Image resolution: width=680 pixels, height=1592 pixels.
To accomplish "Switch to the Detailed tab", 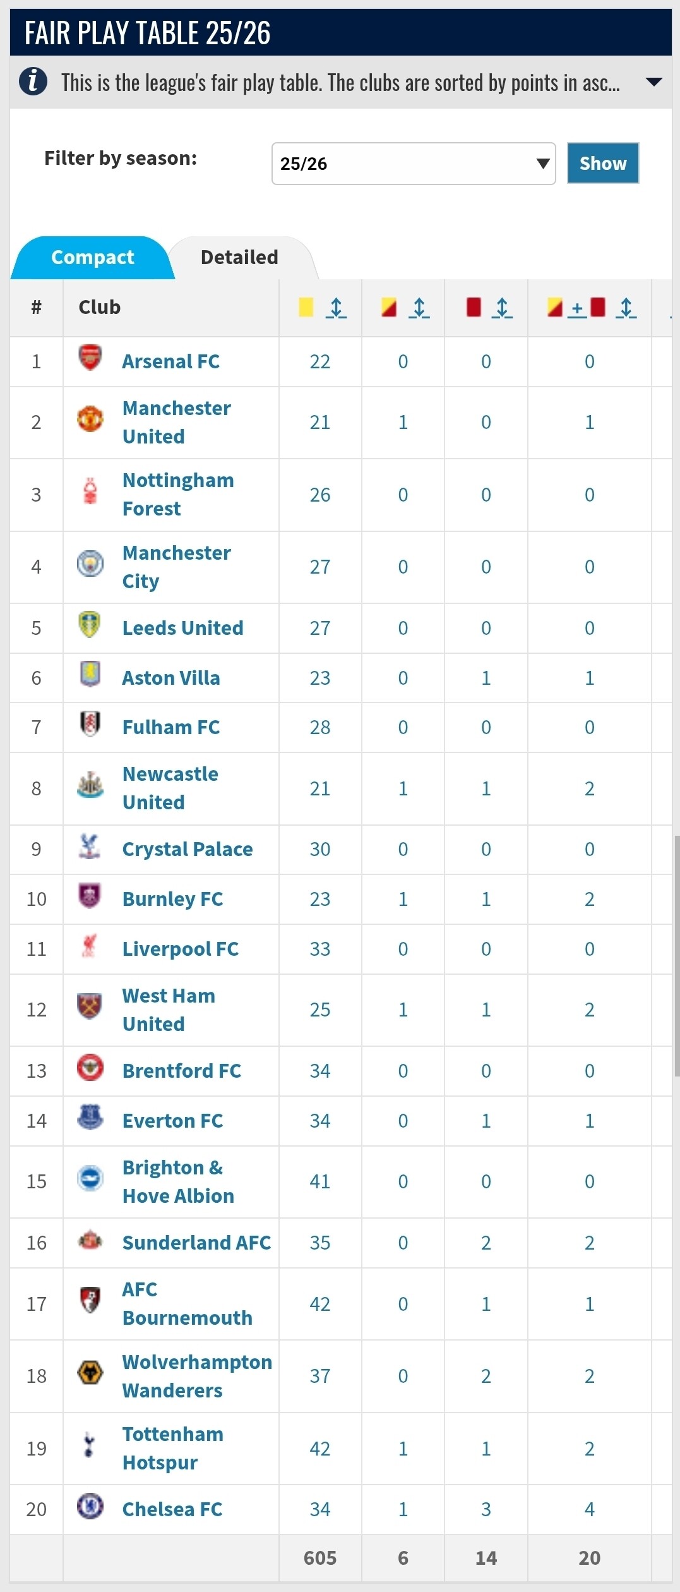I will click(x=239, y=257).
